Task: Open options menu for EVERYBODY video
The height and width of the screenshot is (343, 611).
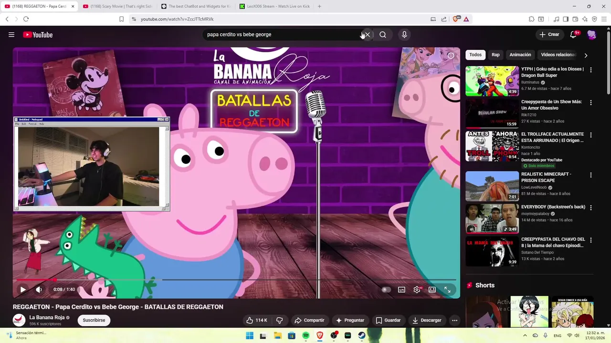Action: click(590, 208)
